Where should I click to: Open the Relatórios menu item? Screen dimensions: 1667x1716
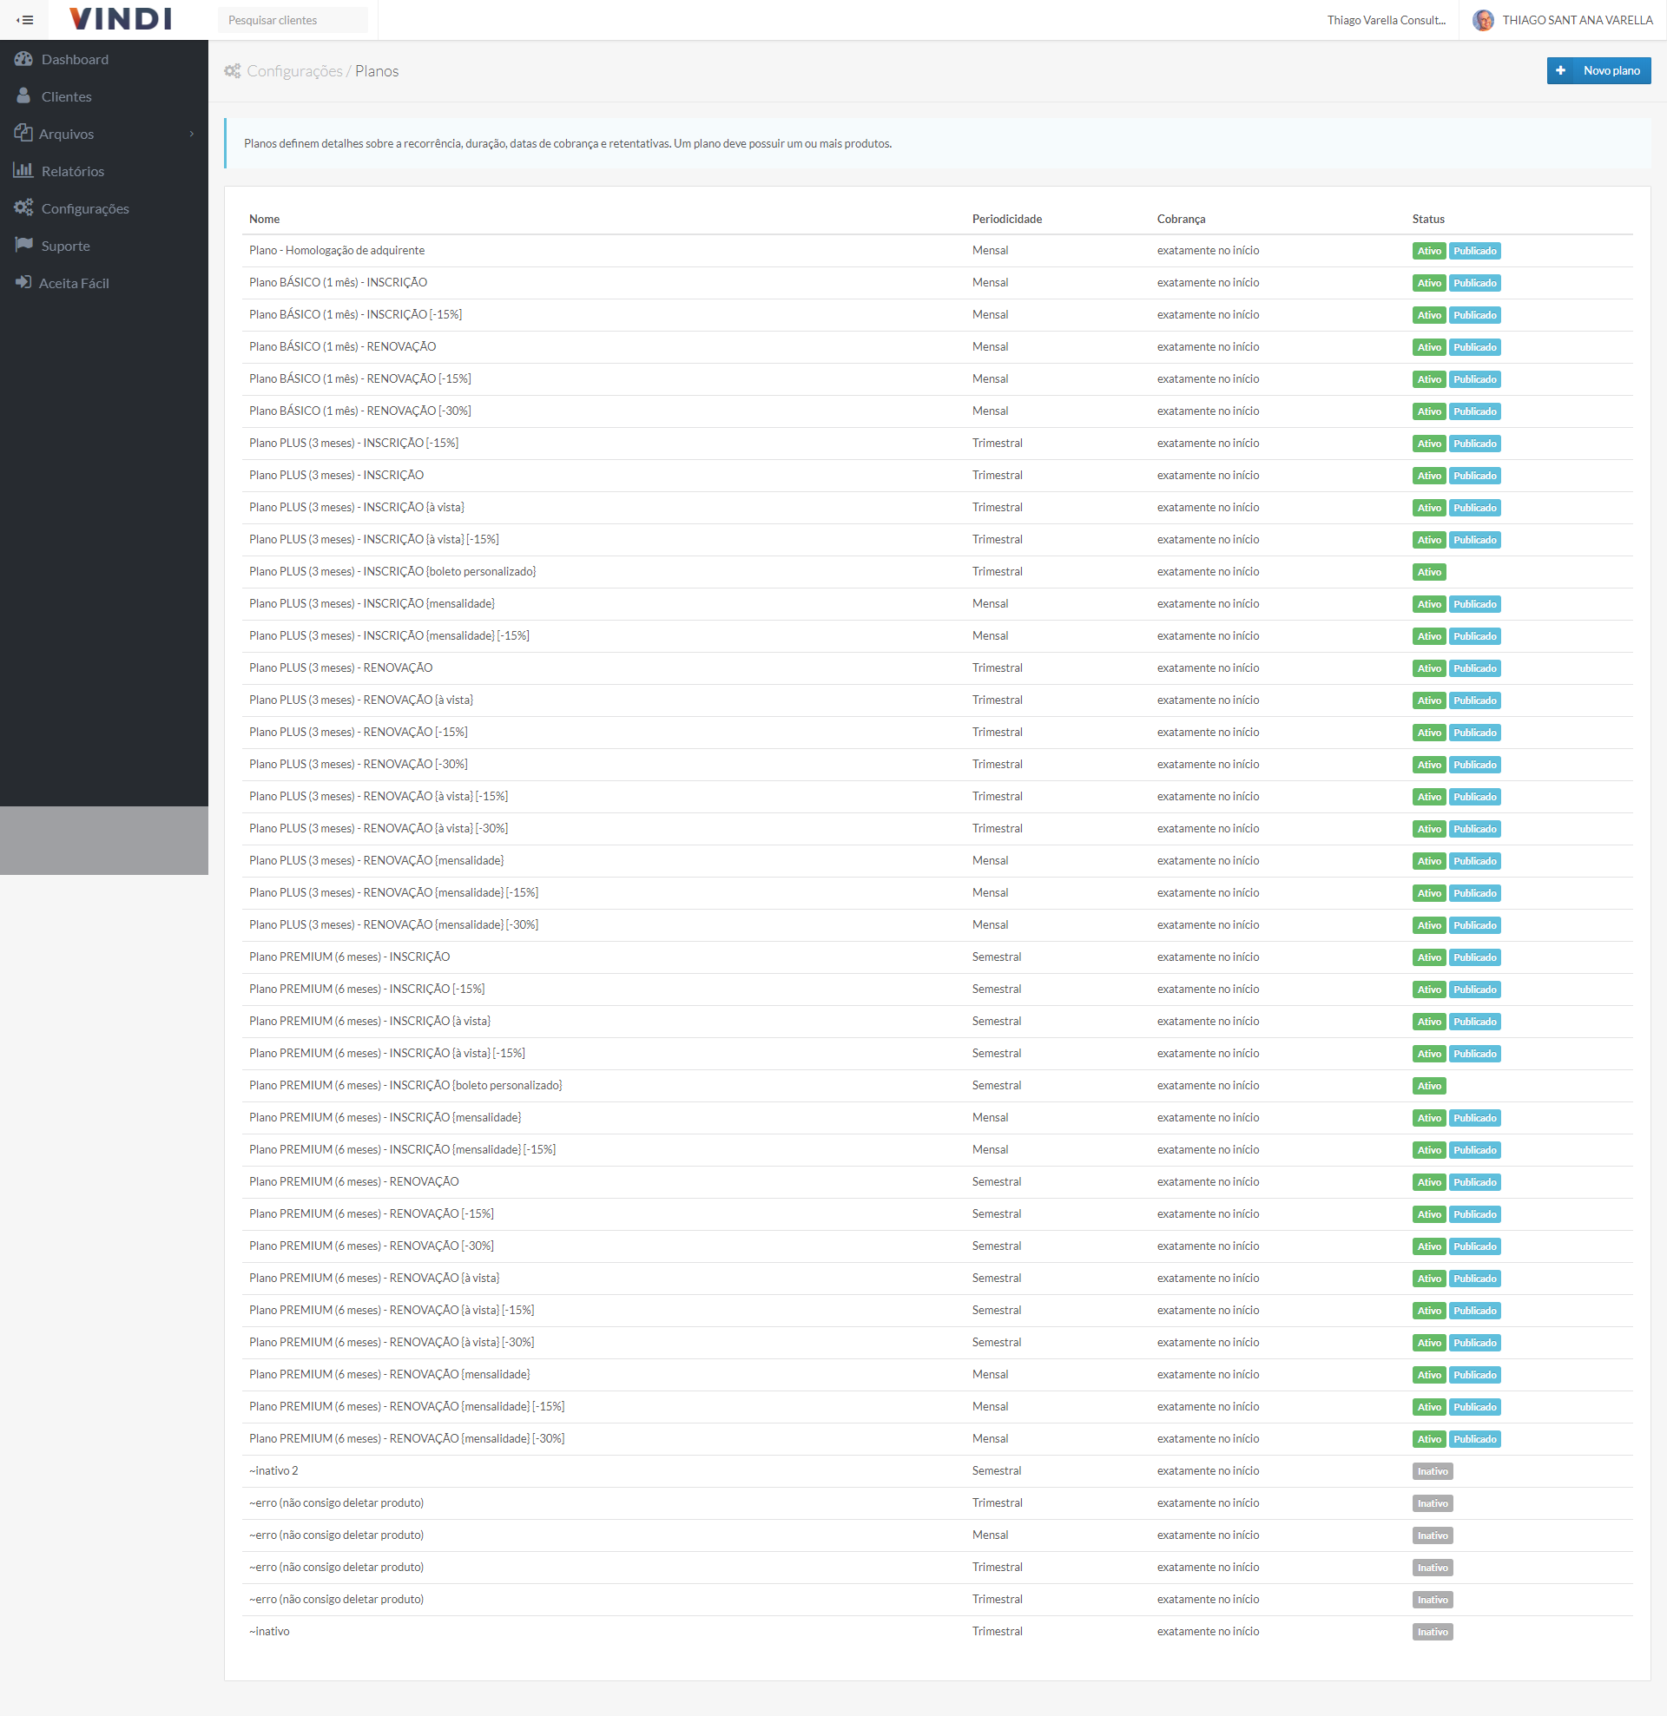[73, 172]
